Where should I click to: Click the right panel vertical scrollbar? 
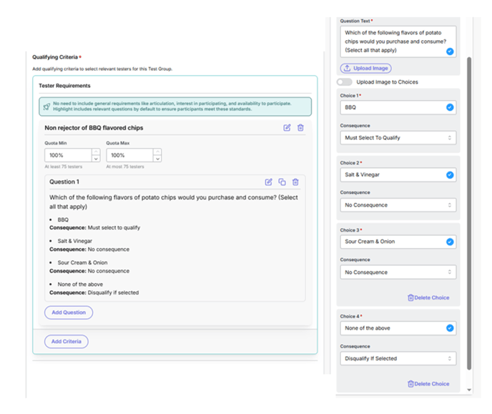(x=469, y=215)
